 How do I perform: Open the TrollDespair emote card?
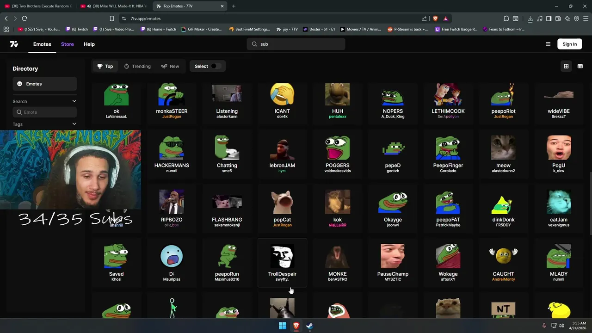282,263
